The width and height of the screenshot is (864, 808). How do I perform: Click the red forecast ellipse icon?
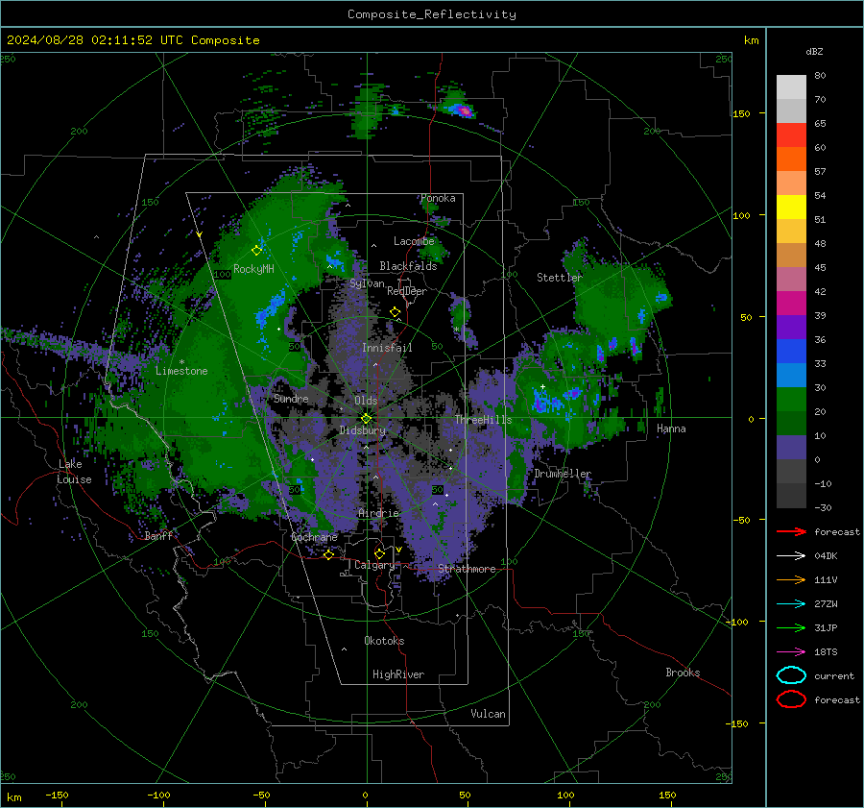(791, 699)
